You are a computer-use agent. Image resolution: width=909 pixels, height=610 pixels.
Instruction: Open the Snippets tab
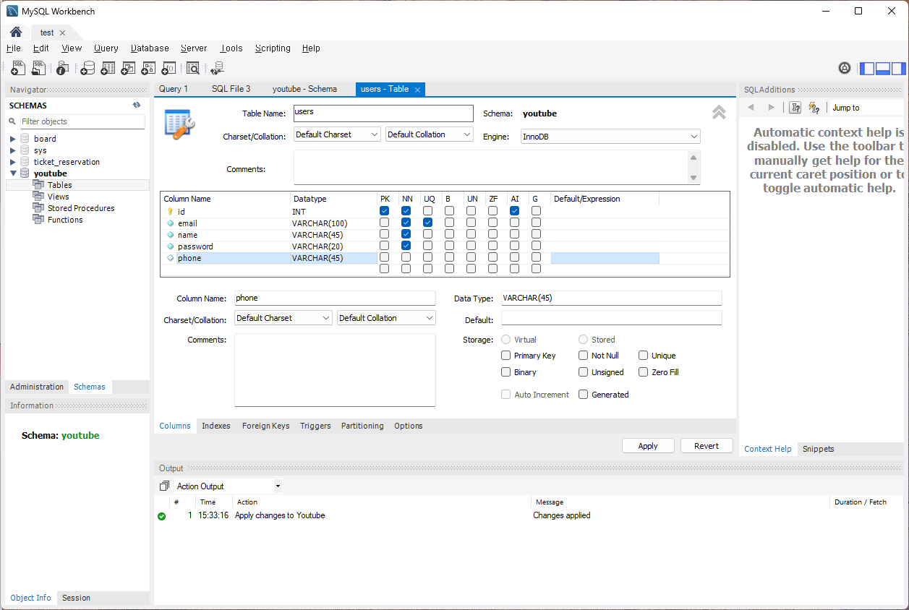point(818,449)
